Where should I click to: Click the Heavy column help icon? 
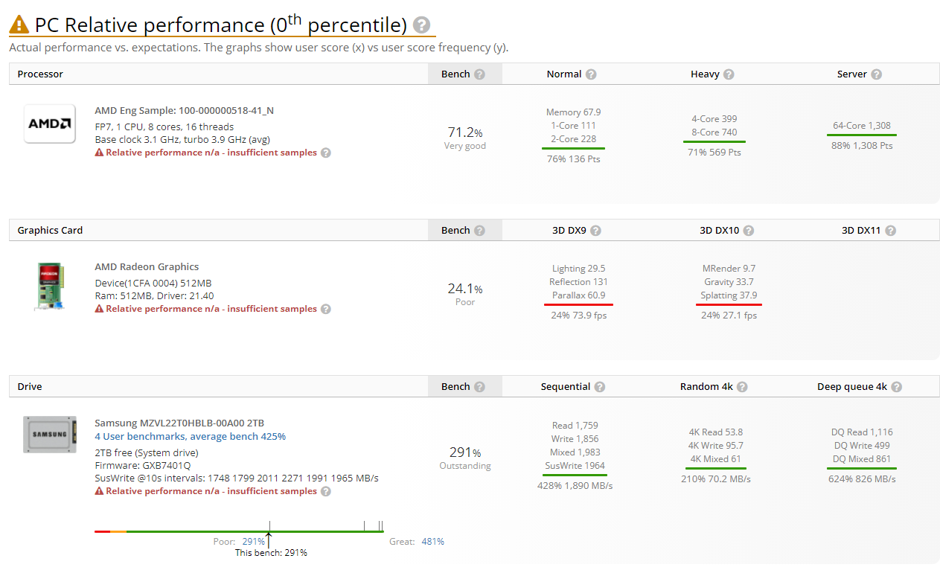(x=729, y=74)
